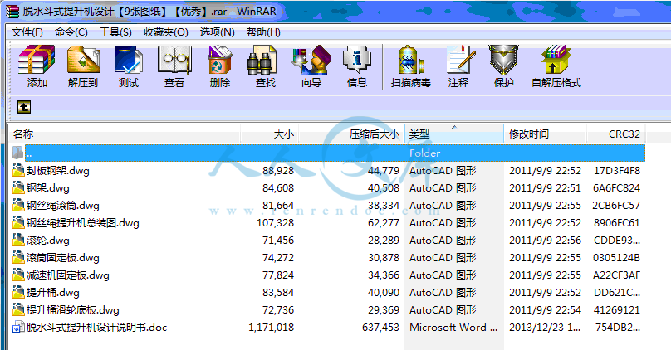Select file name 钢丝绳提升机总装图.dwg
Image resolution: width=671 pixels, height=350 pixels.
83,223
